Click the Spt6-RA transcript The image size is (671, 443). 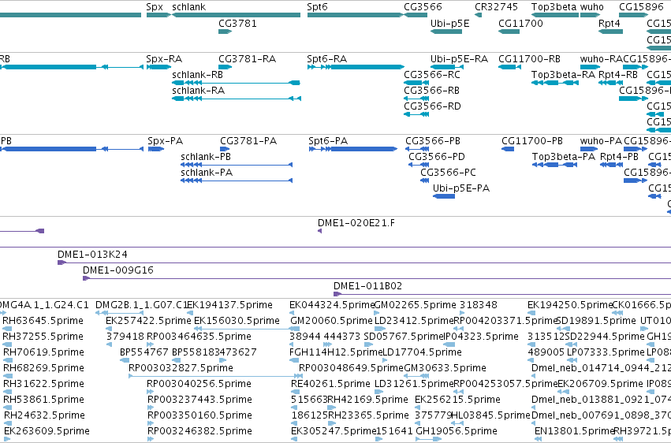tap(356, 67)
